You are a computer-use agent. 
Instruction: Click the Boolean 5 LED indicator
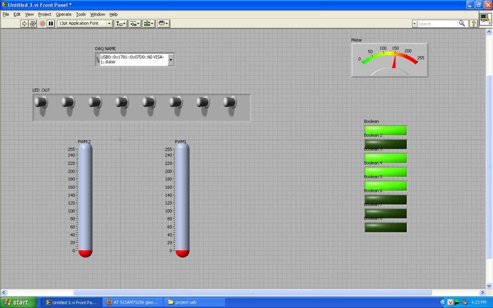[x=386, y=186]
